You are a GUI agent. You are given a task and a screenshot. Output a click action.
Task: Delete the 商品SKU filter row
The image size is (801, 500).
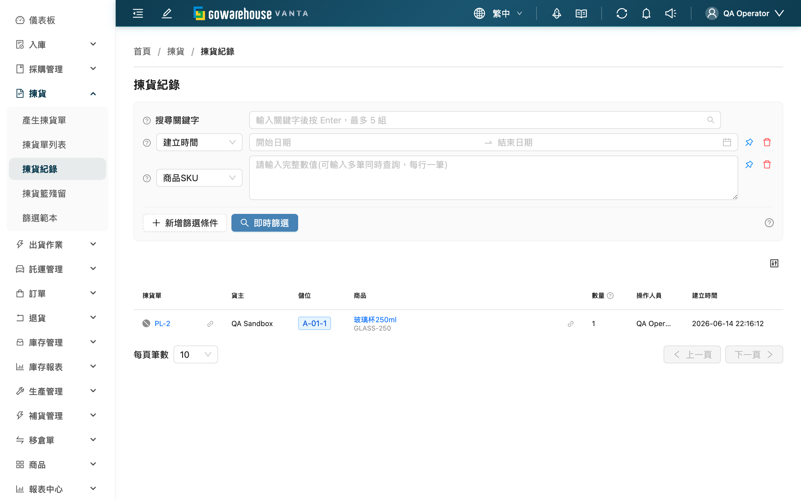click(767, 165)
